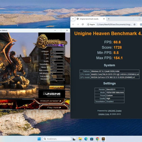The image size is (142, 142).
Task: Open File Explorer from the taskbar
Action: coord(80,139)
